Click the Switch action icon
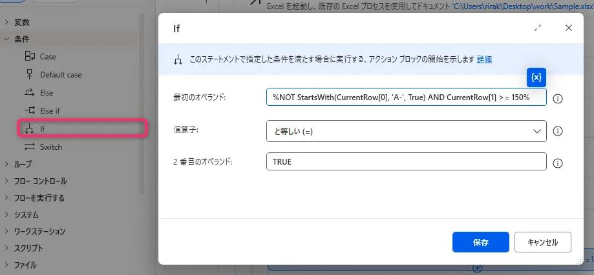This screenshot has width=594, height=275. (29, 147)
